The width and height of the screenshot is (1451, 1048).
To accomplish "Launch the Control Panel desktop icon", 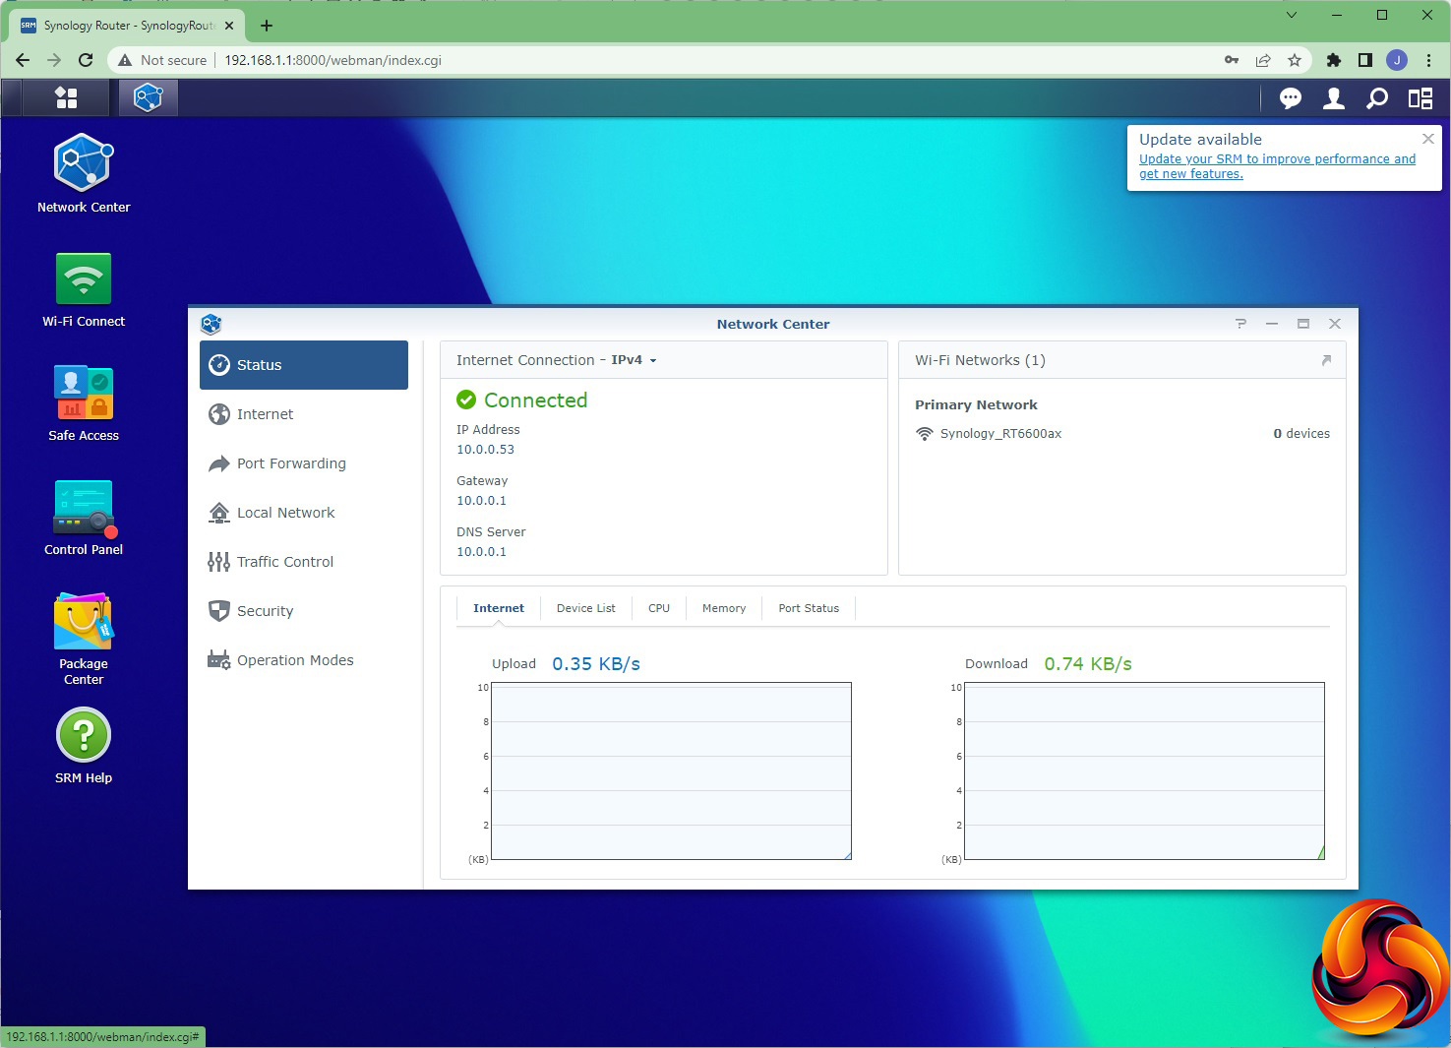I will 84,518.
